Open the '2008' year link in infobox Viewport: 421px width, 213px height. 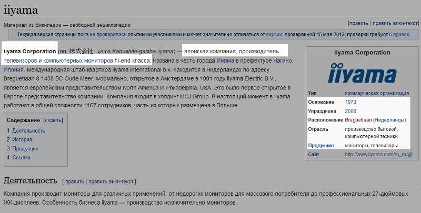click(350, 111)
